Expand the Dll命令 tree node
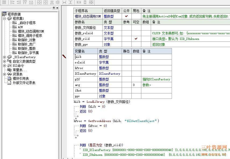This screenshot has height=159, width=230. point(4,66)
